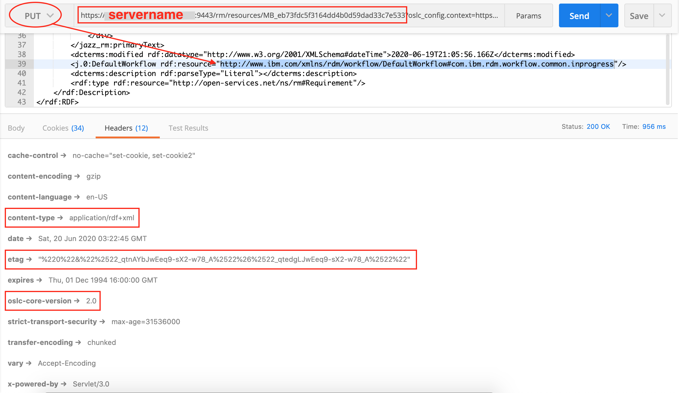This screenshot has height=393, width=679.
Task: Click the content-type header name
Action: [31, 218]
